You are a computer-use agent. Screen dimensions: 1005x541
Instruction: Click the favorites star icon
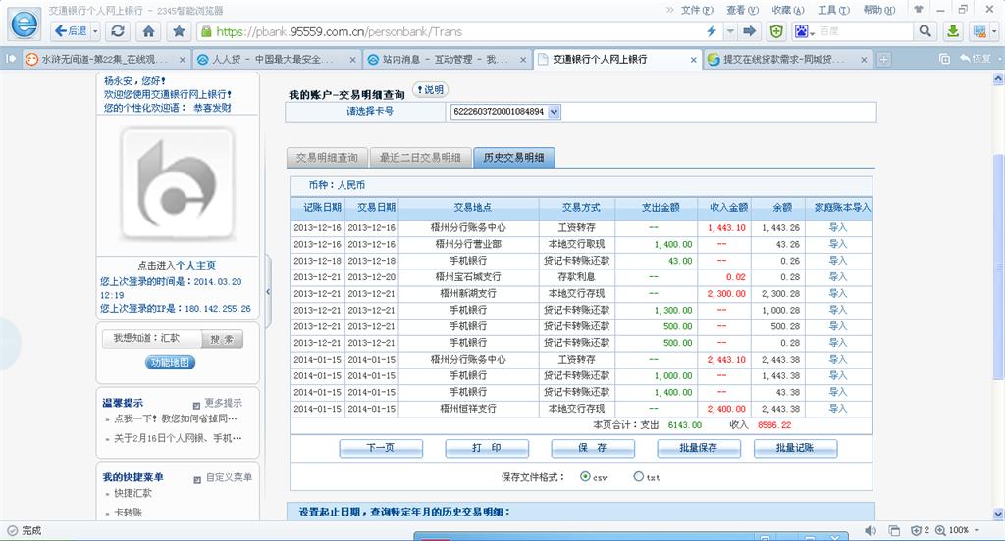(179, 31)
